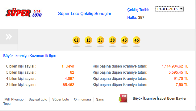The image size is (196, 111).
Task: Click the Süper Loto Çekiliş Sonuçları heading
Action: coord(85,14)
